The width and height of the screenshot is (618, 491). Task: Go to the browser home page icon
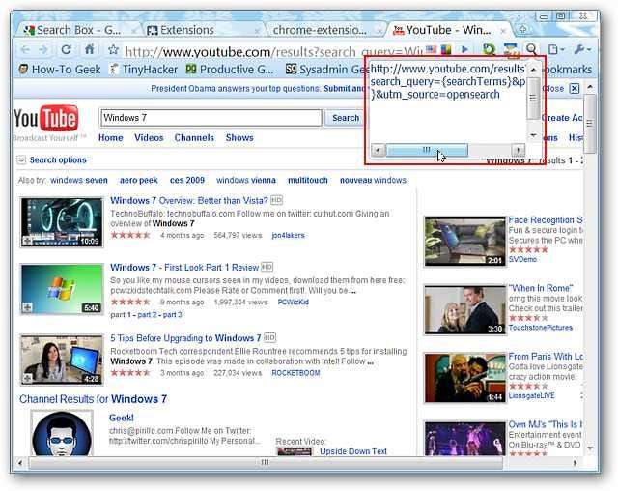[91, 49]
